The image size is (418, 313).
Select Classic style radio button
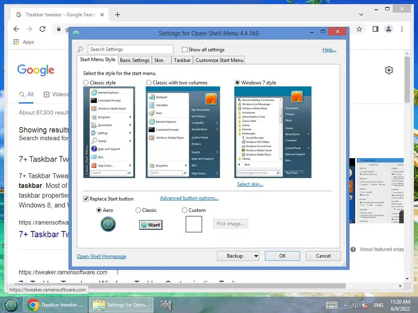tap(86, 82)
